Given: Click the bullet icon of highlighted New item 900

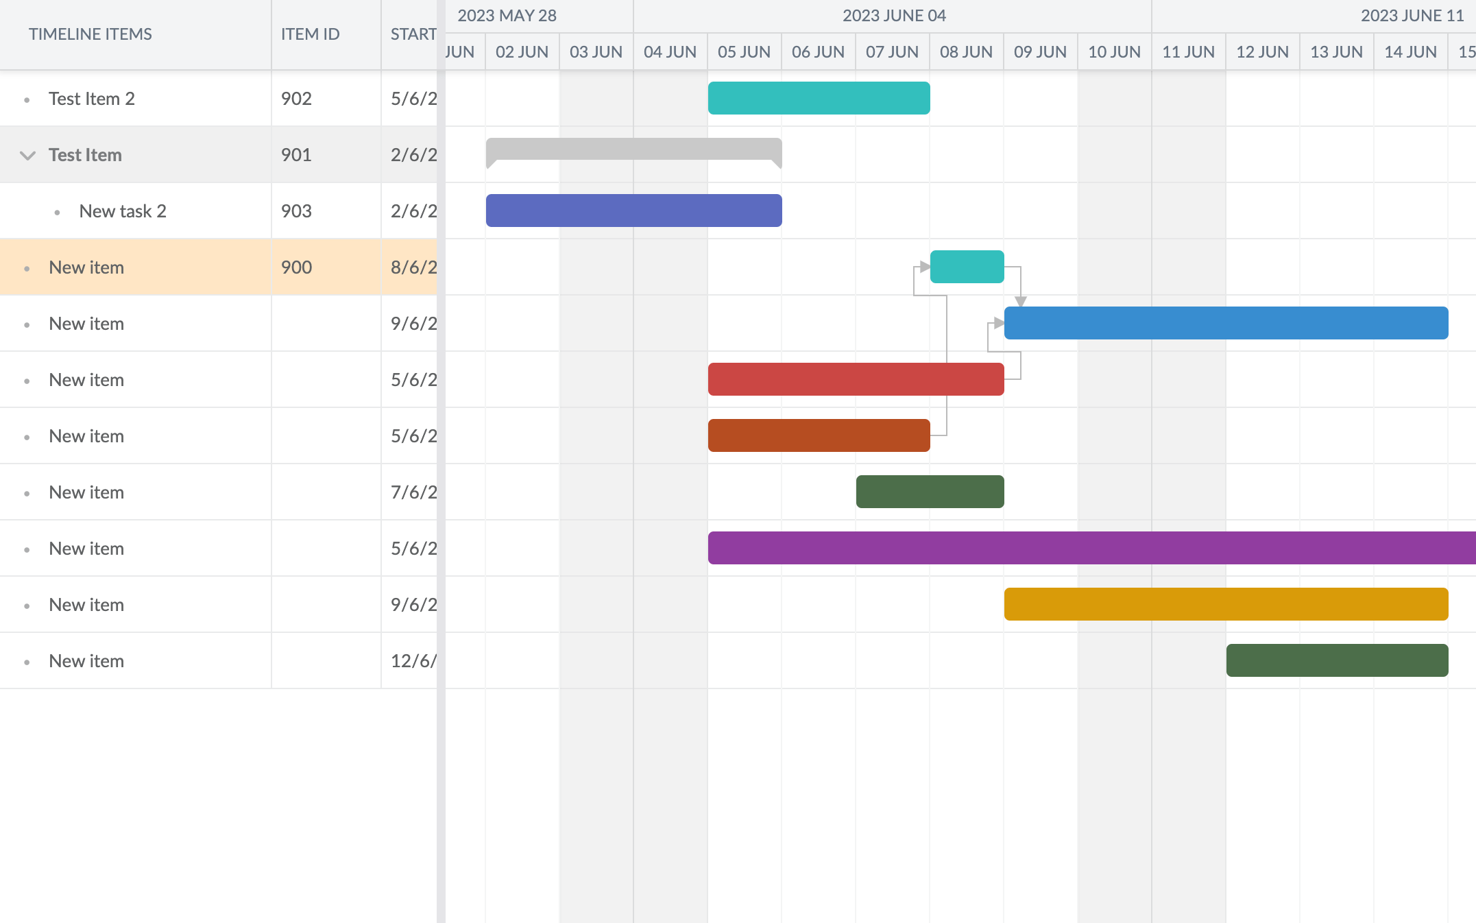Looking at the screenshot, I should 27,267.
